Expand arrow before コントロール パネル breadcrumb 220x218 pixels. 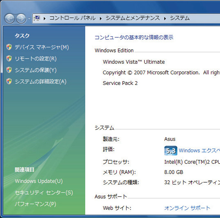coord(45,18)
